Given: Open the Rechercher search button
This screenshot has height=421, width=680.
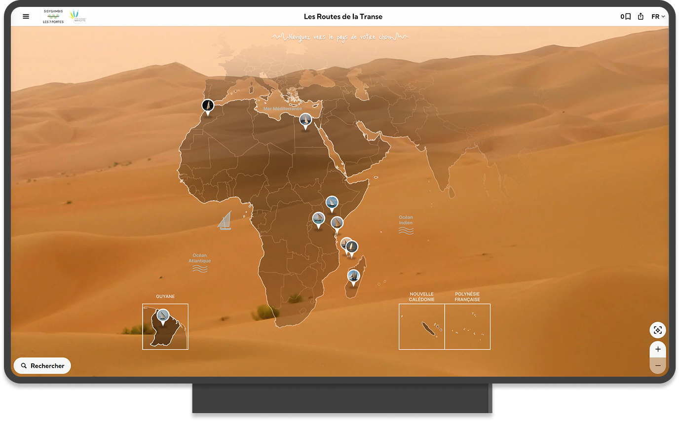Looking at the screenshot, I should coord(42,366).
